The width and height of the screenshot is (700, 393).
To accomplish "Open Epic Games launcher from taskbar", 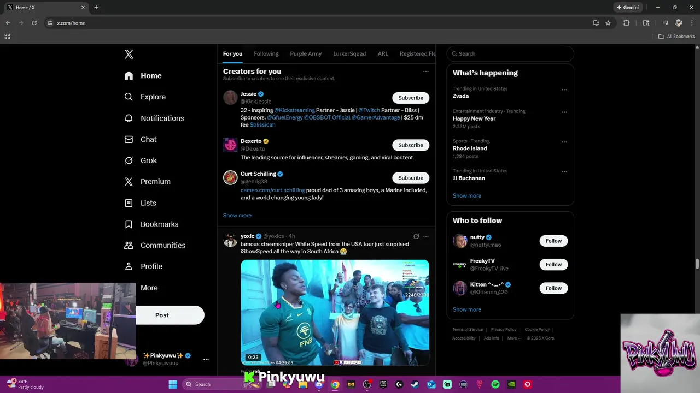I will click(383, 384).
